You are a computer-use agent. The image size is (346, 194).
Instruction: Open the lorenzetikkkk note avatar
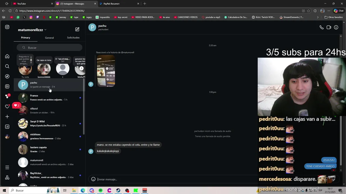[44, 69]
